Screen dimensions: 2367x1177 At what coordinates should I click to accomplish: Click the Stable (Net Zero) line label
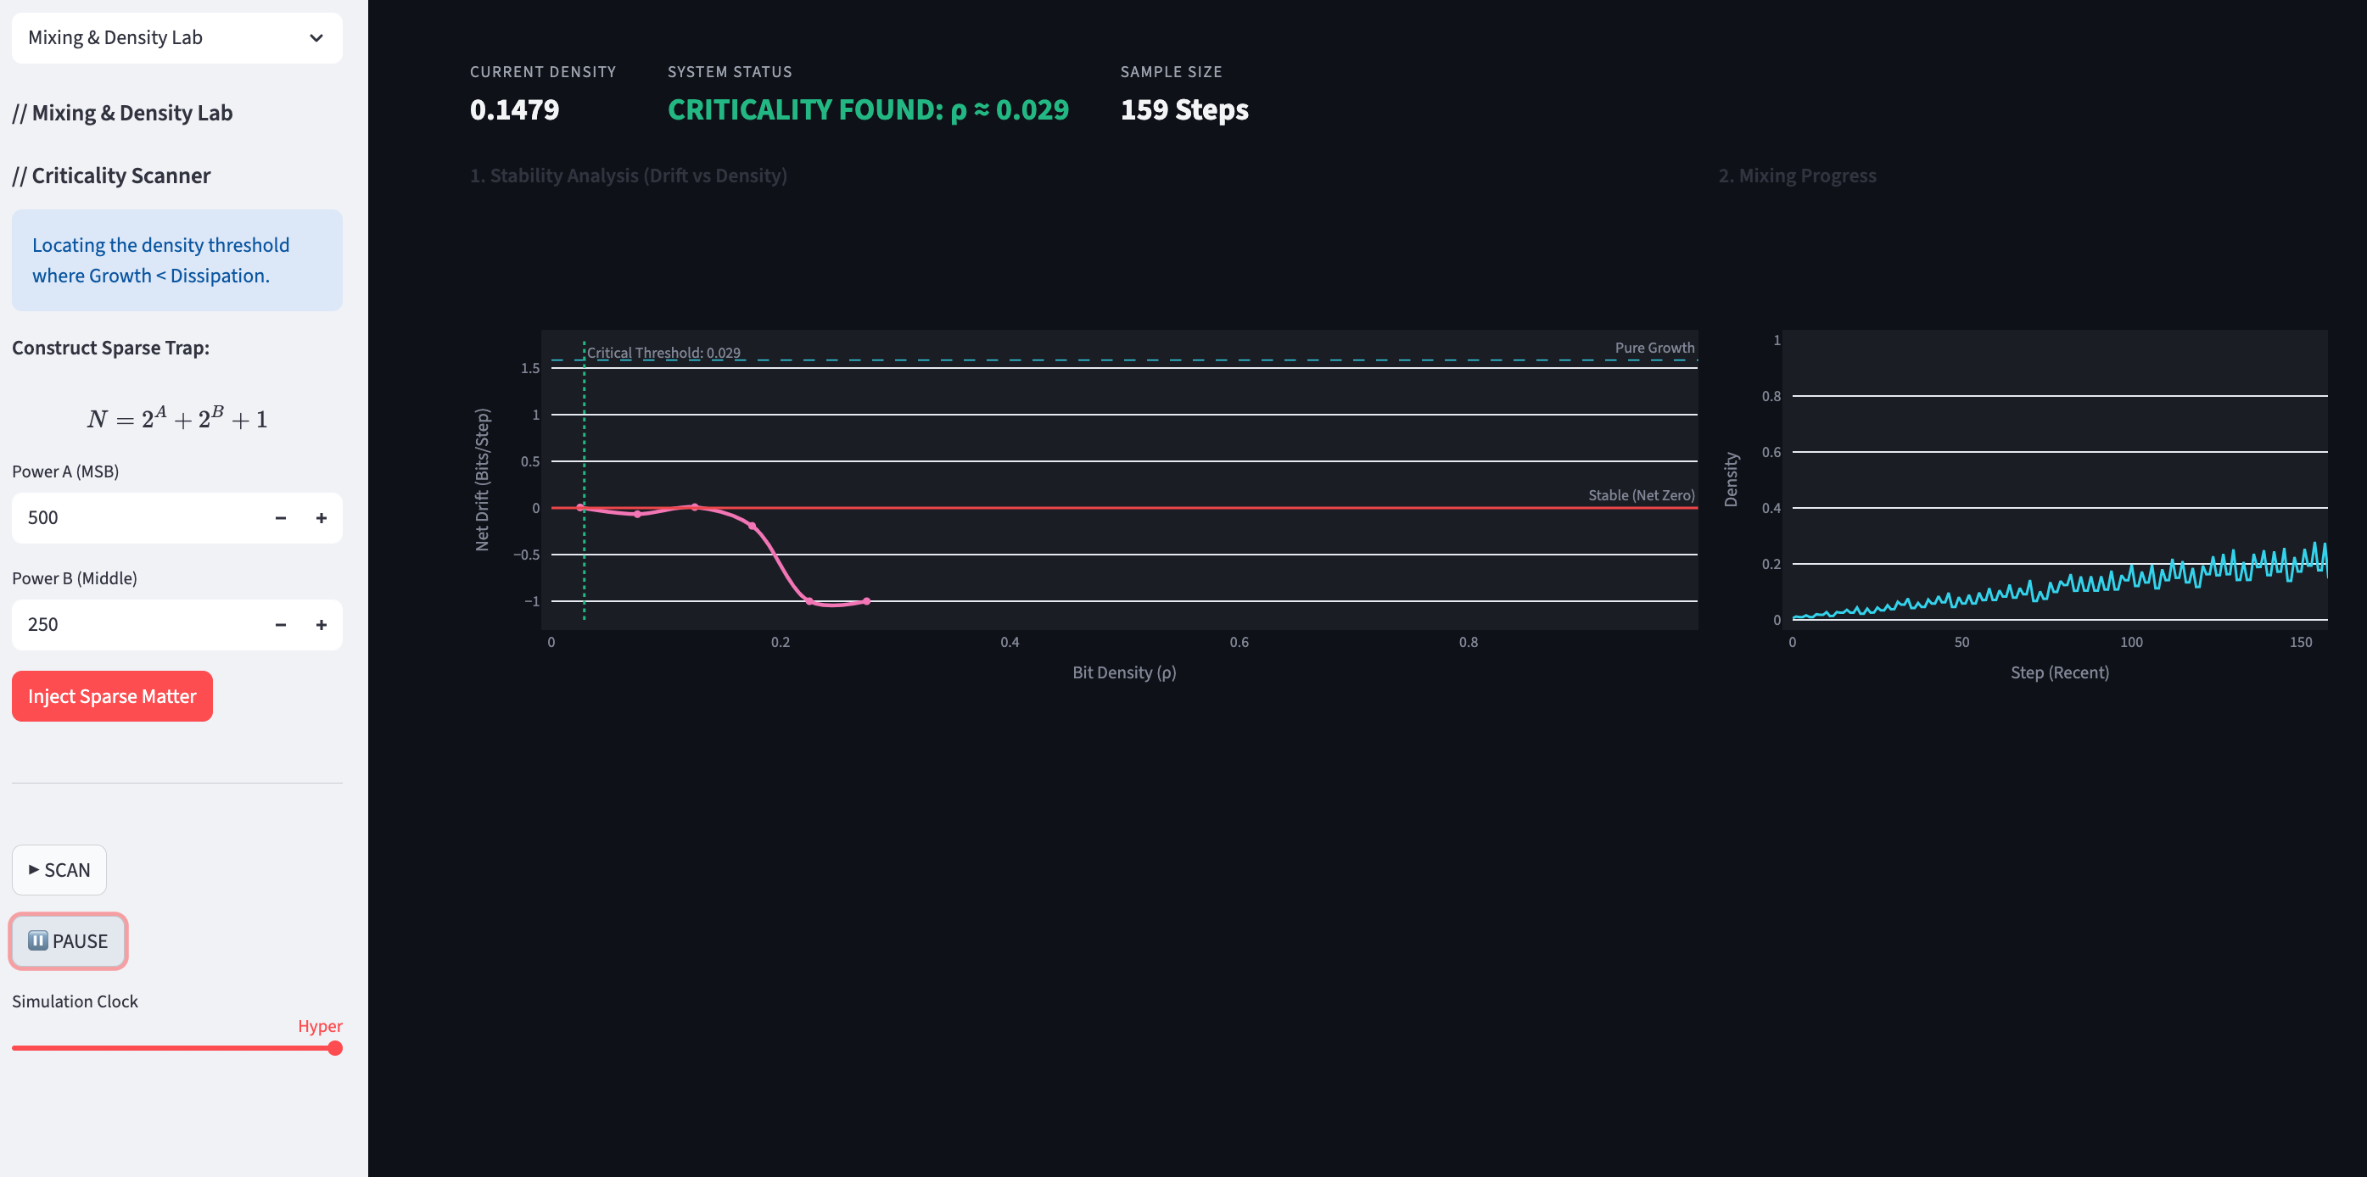click(1640, 495)
